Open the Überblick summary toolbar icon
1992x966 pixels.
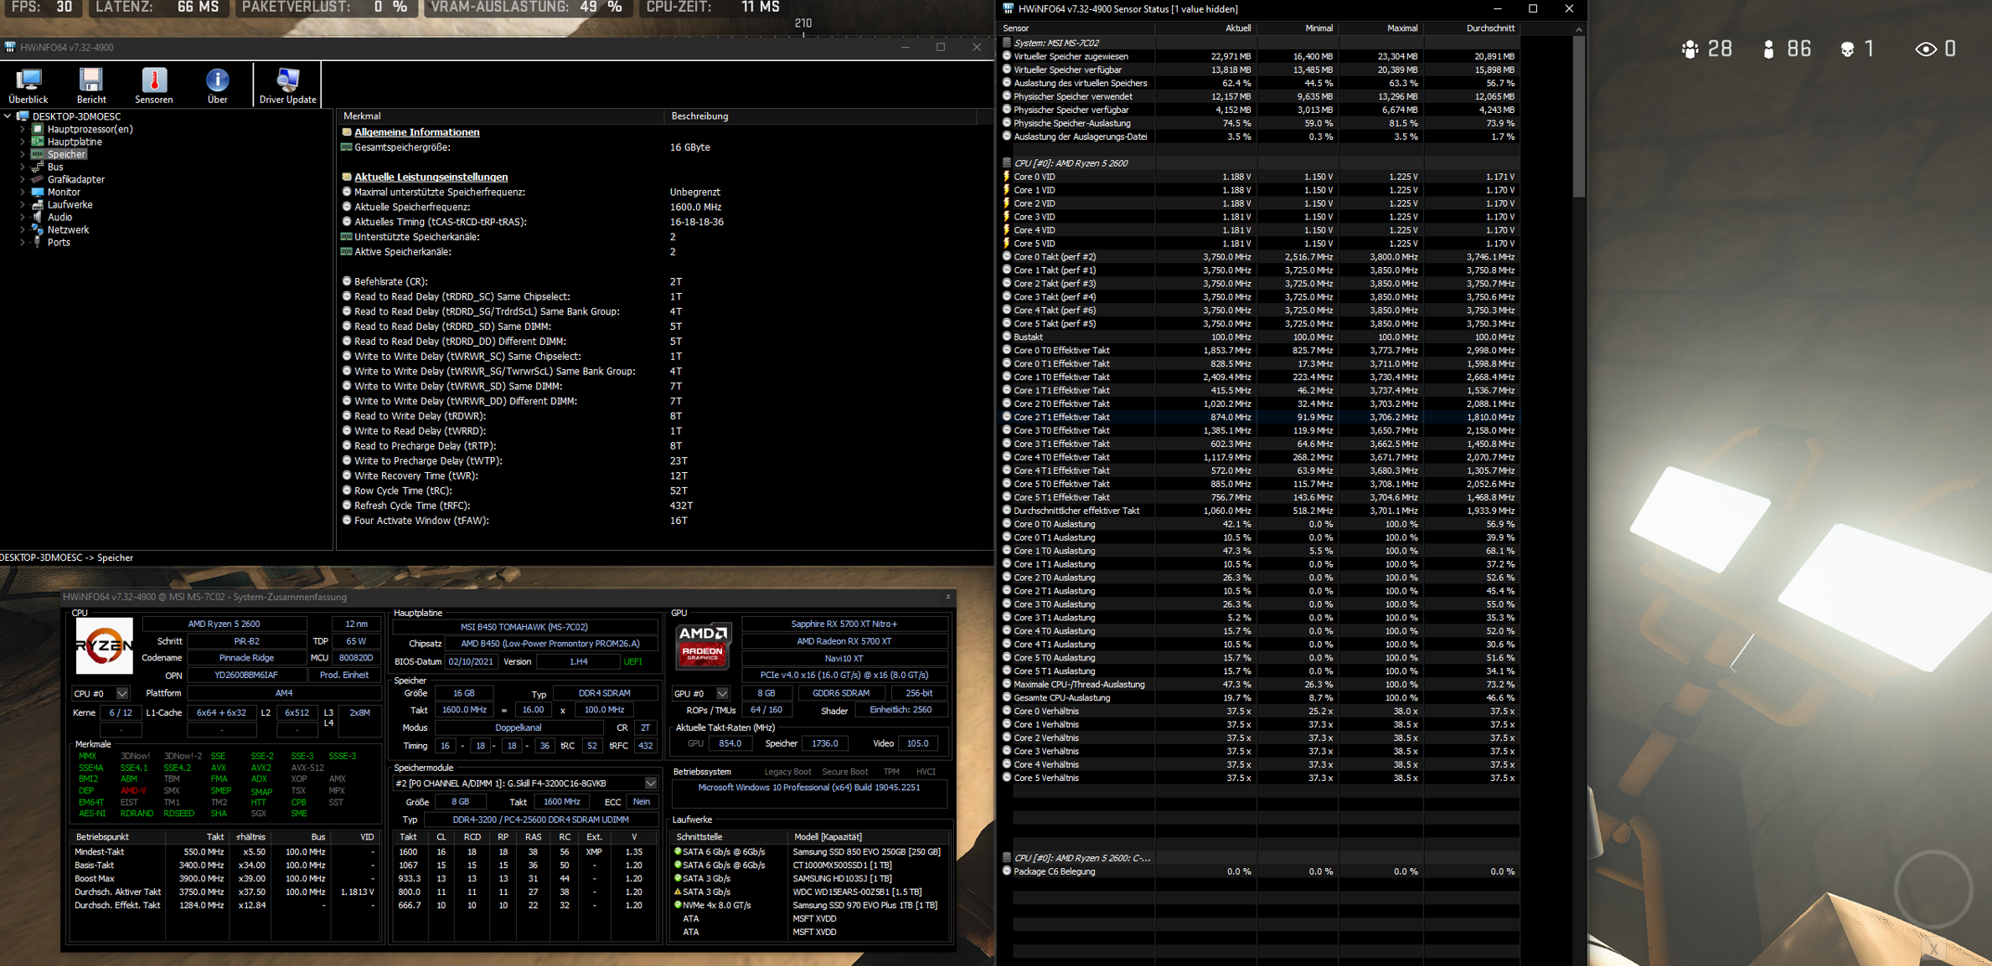[28, 80]
